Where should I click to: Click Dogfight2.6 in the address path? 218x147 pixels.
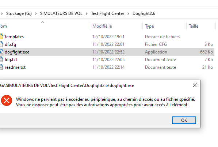(144, 13)
